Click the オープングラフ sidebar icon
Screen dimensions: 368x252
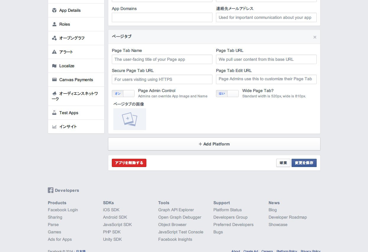[x=54, y=38]
